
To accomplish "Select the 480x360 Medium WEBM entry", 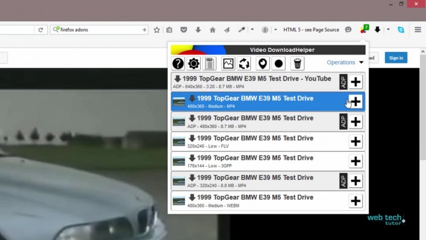I will click(268, 201).
